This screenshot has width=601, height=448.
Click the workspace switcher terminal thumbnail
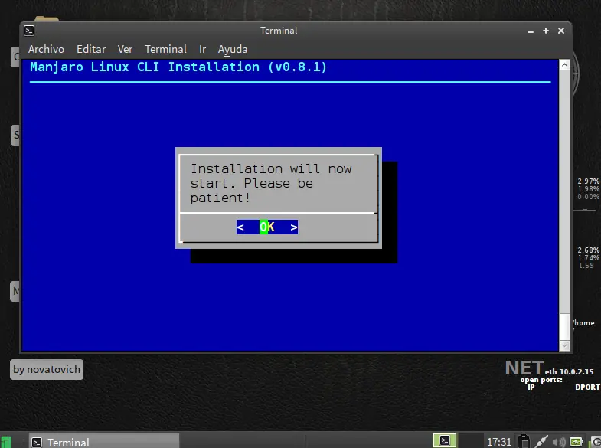(x=445, y=440)
